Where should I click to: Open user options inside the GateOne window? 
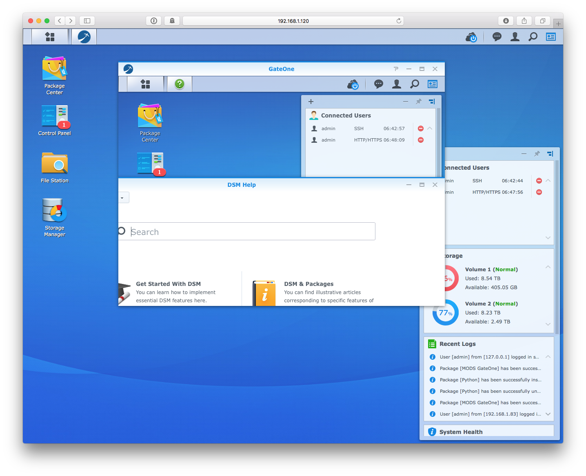[x=397, y=84]
